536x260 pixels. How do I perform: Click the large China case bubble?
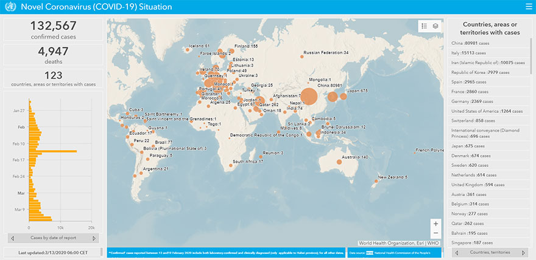[x=309, y=96]
